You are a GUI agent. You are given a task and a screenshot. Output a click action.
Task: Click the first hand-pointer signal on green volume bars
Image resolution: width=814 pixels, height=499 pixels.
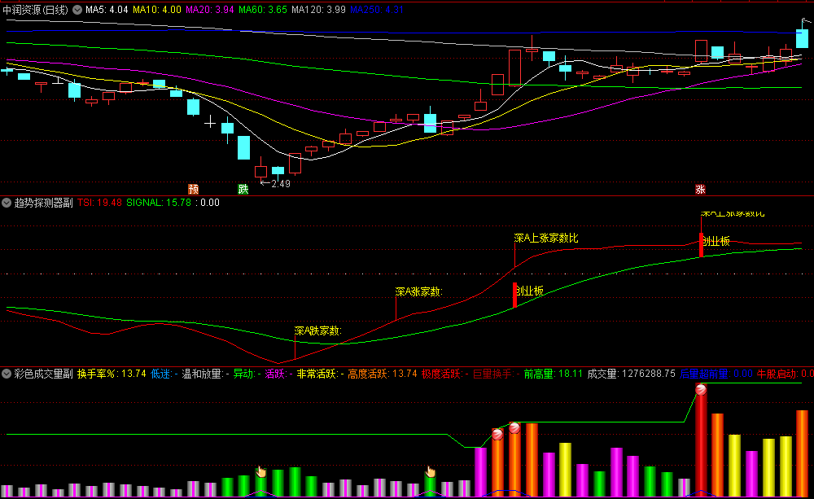click(260, 471)
